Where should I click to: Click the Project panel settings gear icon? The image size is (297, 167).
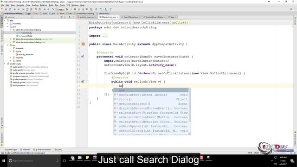pyautogui.click(x=69, y=17)
